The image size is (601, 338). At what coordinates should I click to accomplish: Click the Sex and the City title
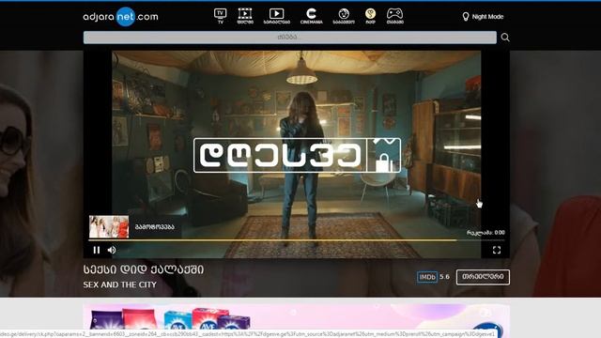[x=120, y=284]
